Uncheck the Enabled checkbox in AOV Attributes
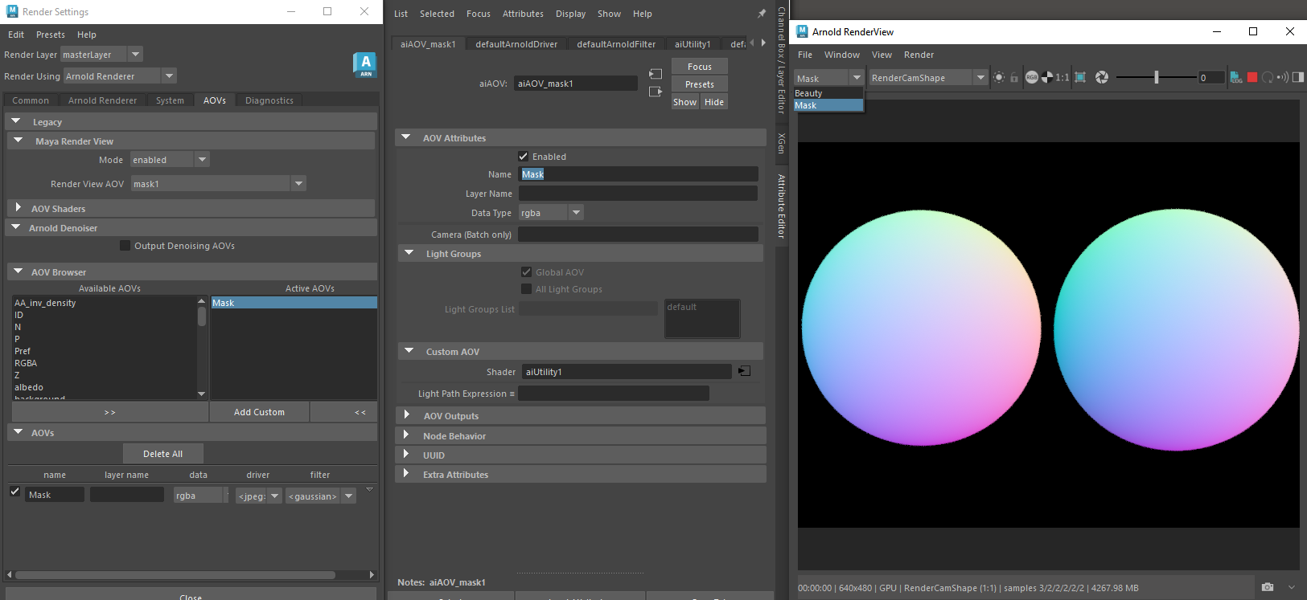Viewport: 1307px width, 600px height. click(x=524, y=156)
